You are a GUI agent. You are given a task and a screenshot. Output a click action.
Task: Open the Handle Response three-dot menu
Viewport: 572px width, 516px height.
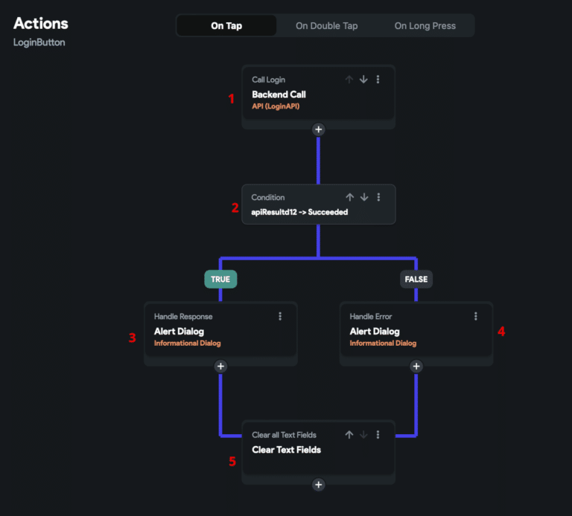click(280, 316)
